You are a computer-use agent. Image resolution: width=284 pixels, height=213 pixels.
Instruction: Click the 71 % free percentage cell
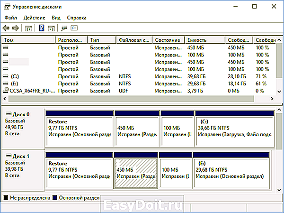click(x=261, y=76)
